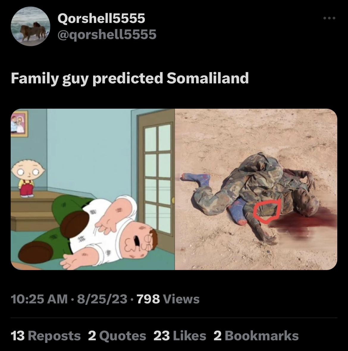Show the 13 Reposts list
Screen dimensions: 348x351
[46, 336]
